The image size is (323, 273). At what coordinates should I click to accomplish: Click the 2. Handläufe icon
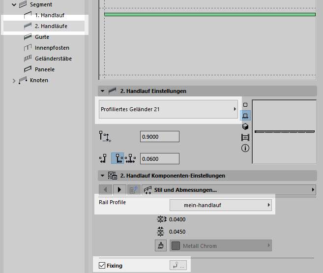pyautogui.click(x=28, y=26)
